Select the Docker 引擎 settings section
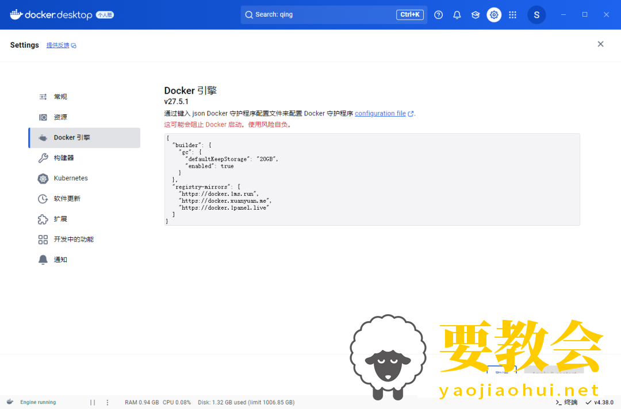 pos(85,138)
